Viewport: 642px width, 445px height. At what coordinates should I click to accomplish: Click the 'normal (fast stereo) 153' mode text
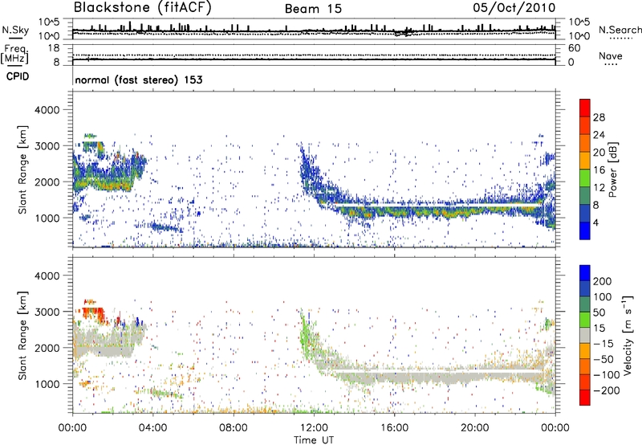pyautogui.click(x=139, y=80)
